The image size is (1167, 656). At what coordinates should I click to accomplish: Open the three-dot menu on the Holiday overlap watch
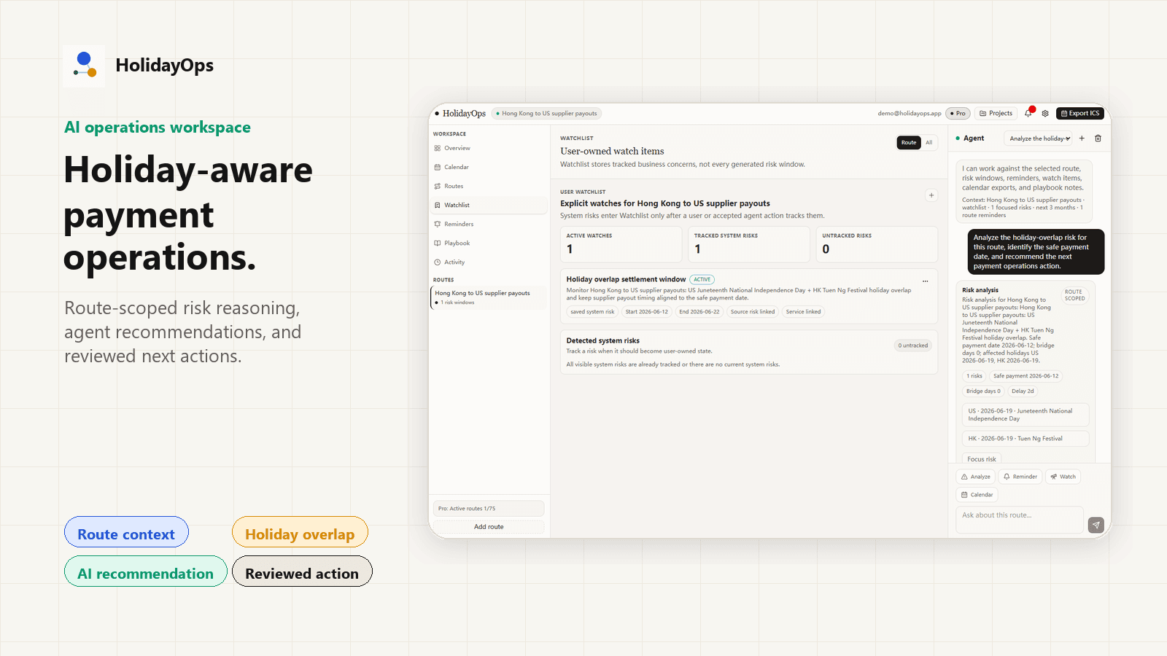pos(925,281)
